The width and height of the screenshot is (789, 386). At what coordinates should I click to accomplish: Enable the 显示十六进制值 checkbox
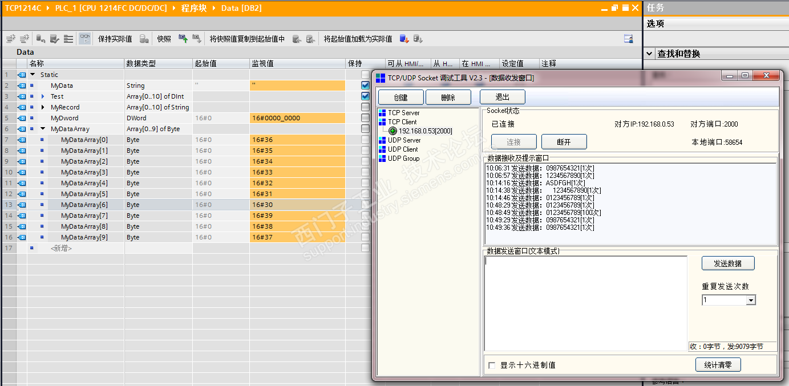(x=492, y=365)
